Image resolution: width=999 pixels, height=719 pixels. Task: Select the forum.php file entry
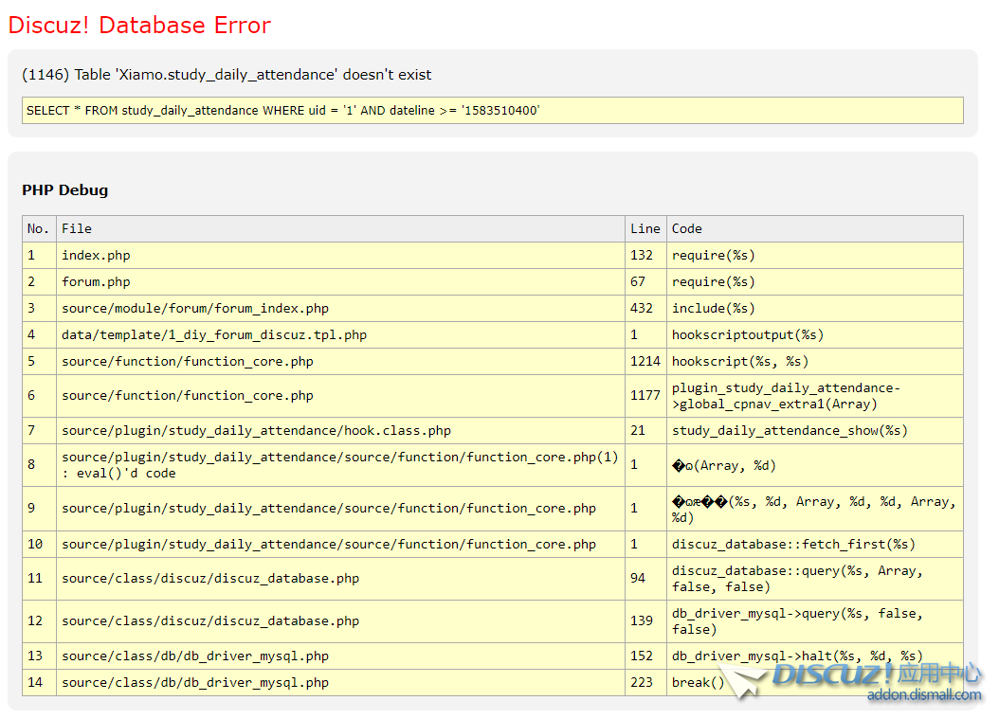click(96, 282)
